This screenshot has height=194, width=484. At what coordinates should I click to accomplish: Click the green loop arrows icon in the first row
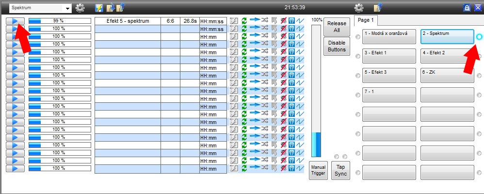pos(244,21)
